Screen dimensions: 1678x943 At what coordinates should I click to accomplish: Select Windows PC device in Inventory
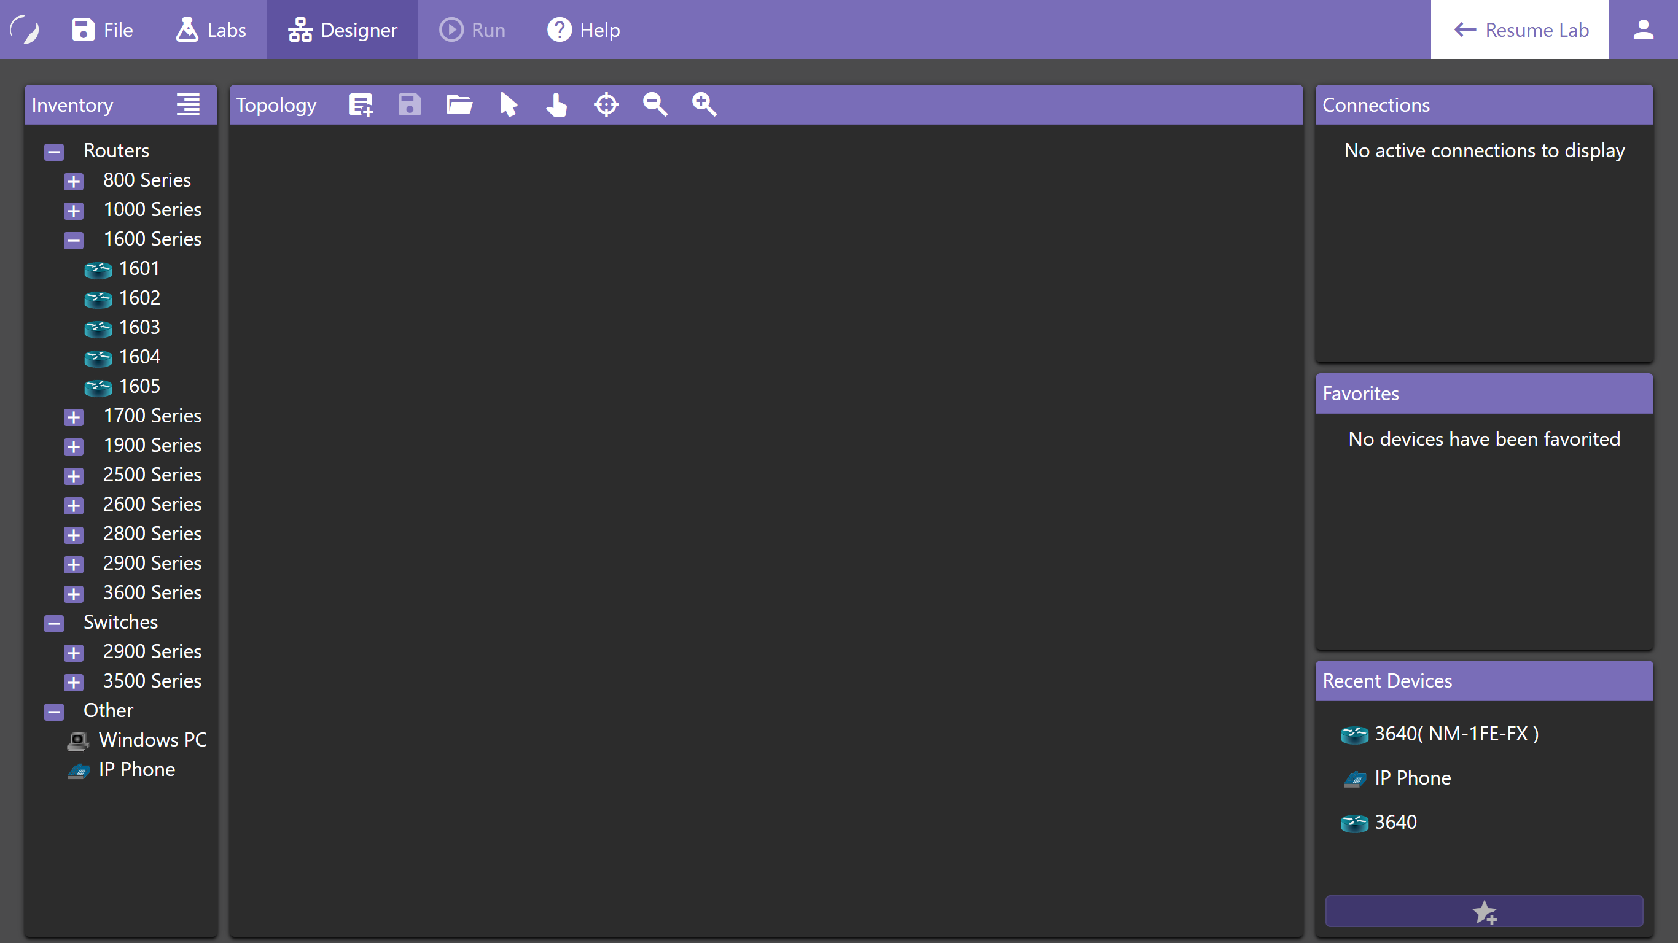point(152,740)
